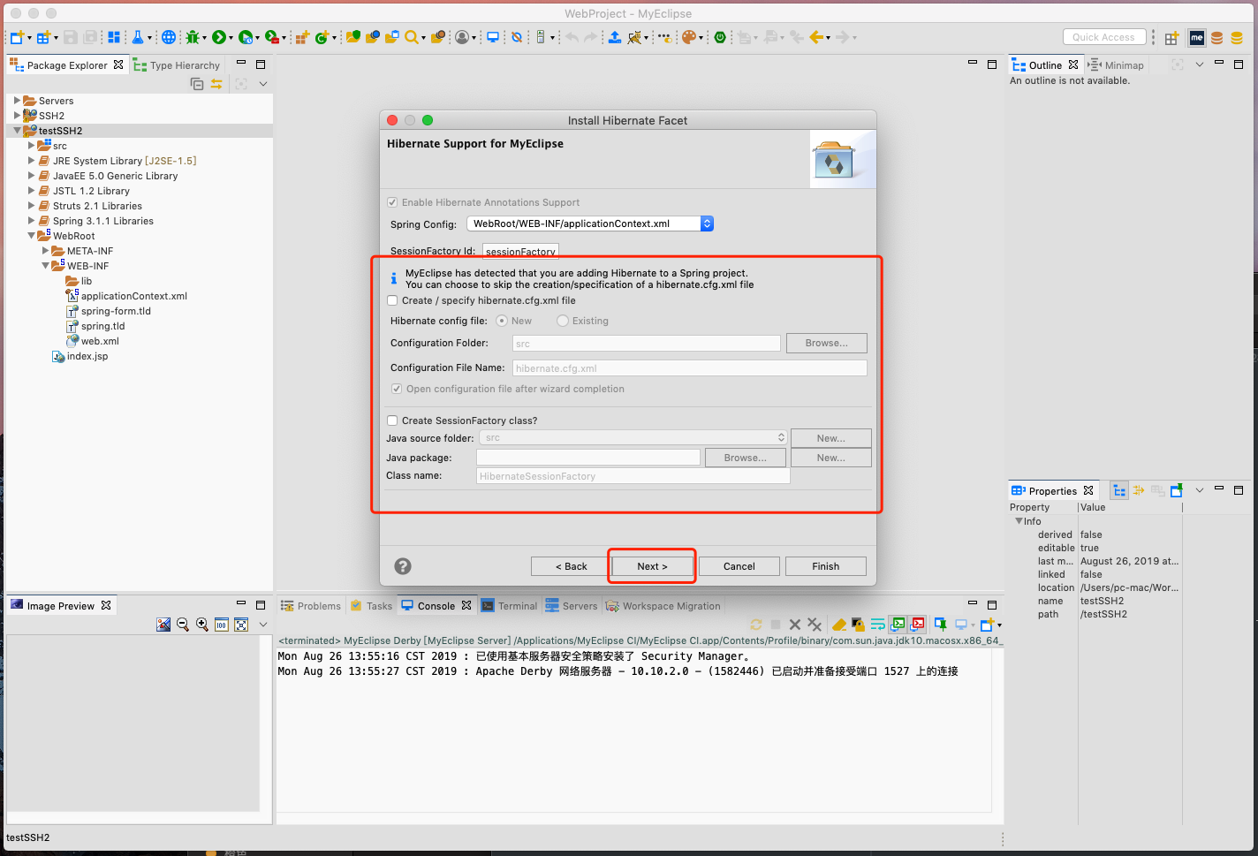The width and height of the screenshot is (1258, 856).
Task: Collapse the Info property group
Action: click(x=1019, y=521)
